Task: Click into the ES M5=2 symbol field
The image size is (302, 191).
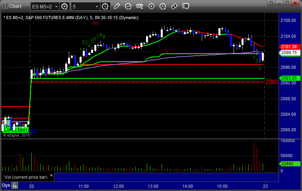Action: 42,6
